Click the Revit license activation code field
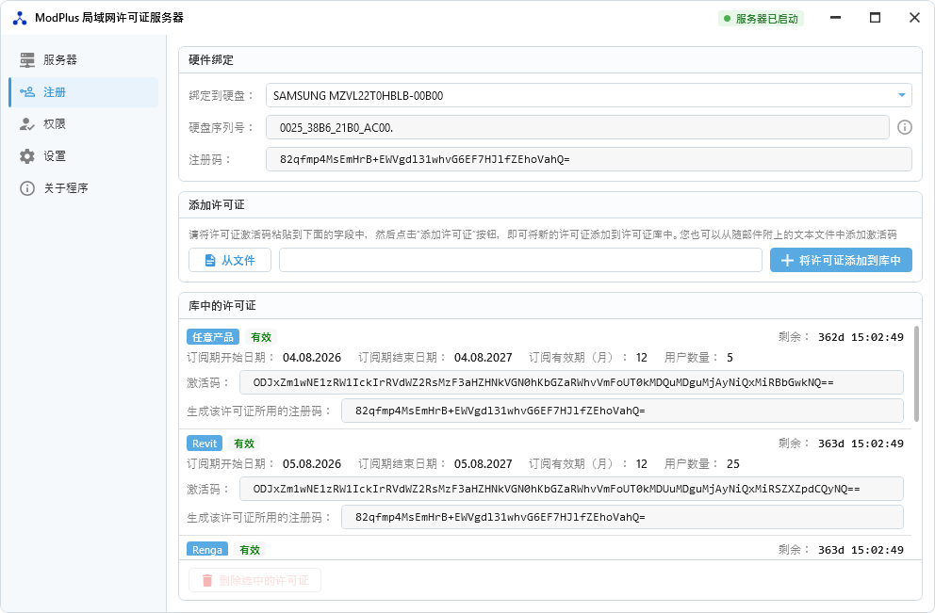This screenshot has height=613, width=935. click(571, 489)
